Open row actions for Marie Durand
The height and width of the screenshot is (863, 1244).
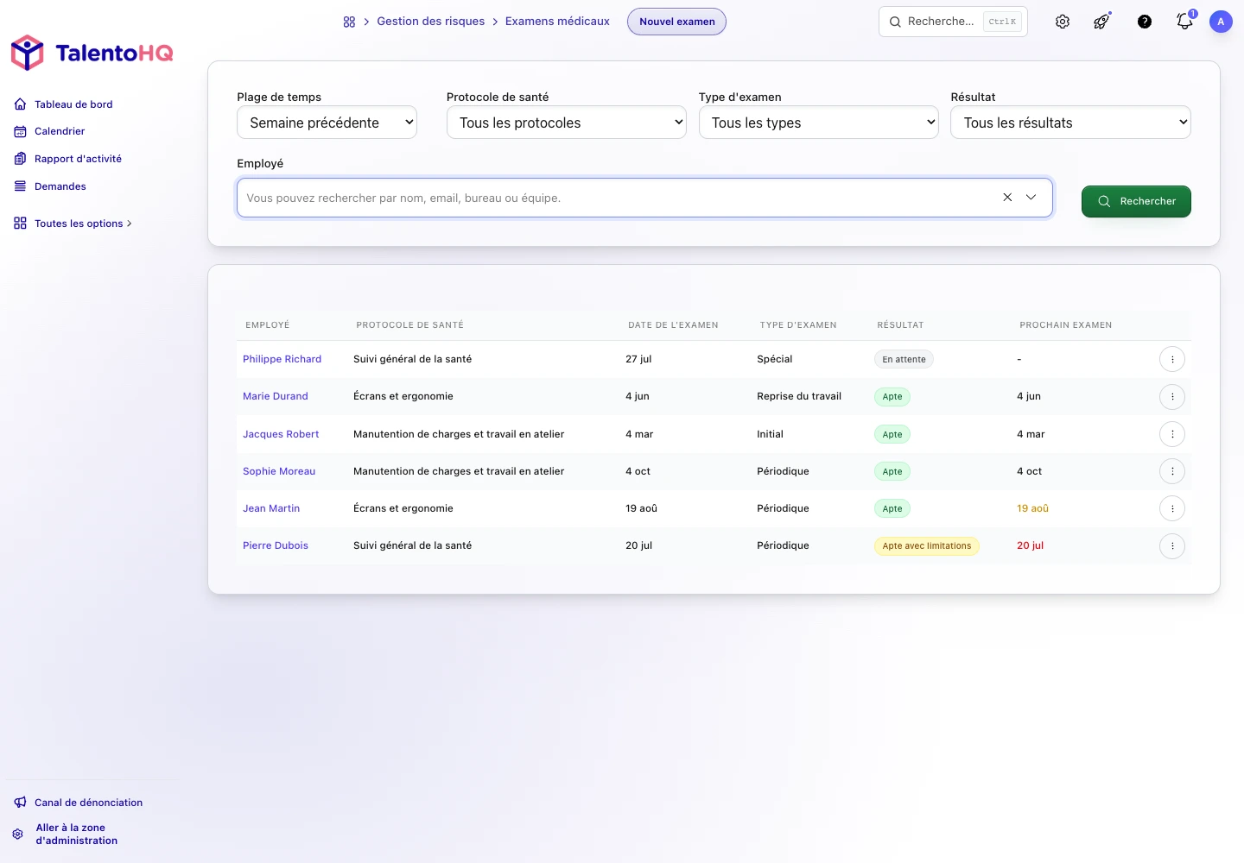(1172, 397)
